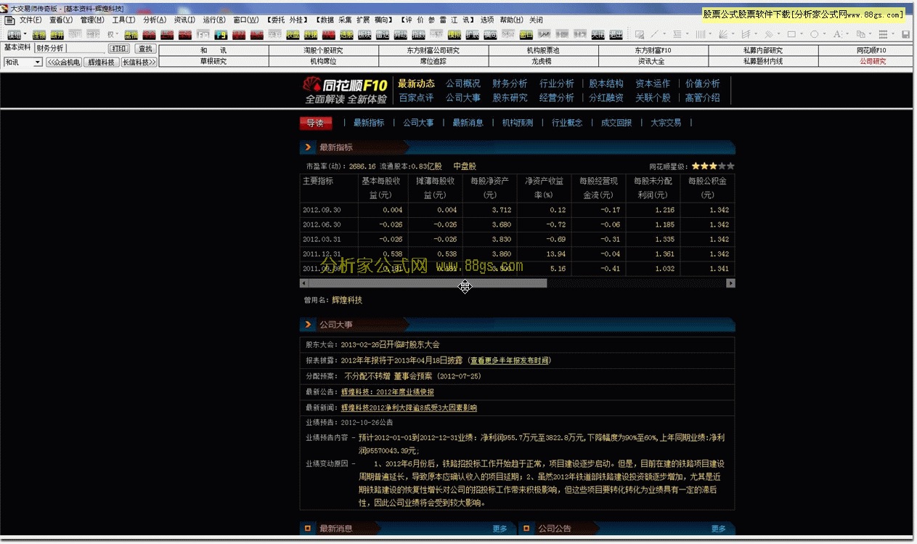Go to previous stock 众合机电
The image size is (917, 544).
click(63, 62)
